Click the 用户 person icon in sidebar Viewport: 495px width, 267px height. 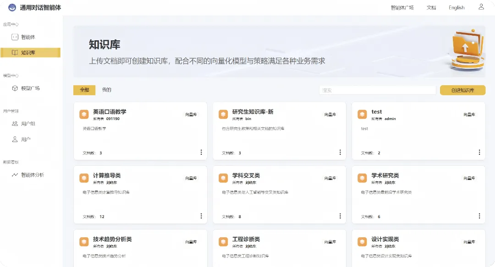pos(15,139)
